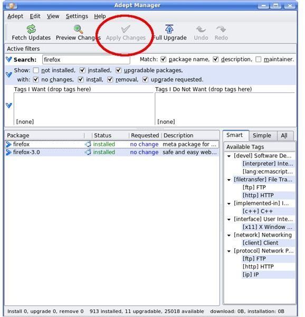The image size is (305, 317).
Task: Enable the maintainer match checkbox
Action: (x=259, y=59)
